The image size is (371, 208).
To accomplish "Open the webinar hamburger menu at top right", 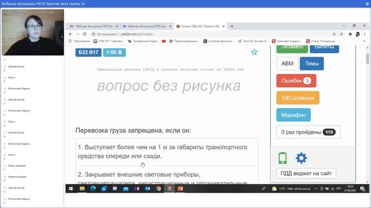I will [367, 4].
